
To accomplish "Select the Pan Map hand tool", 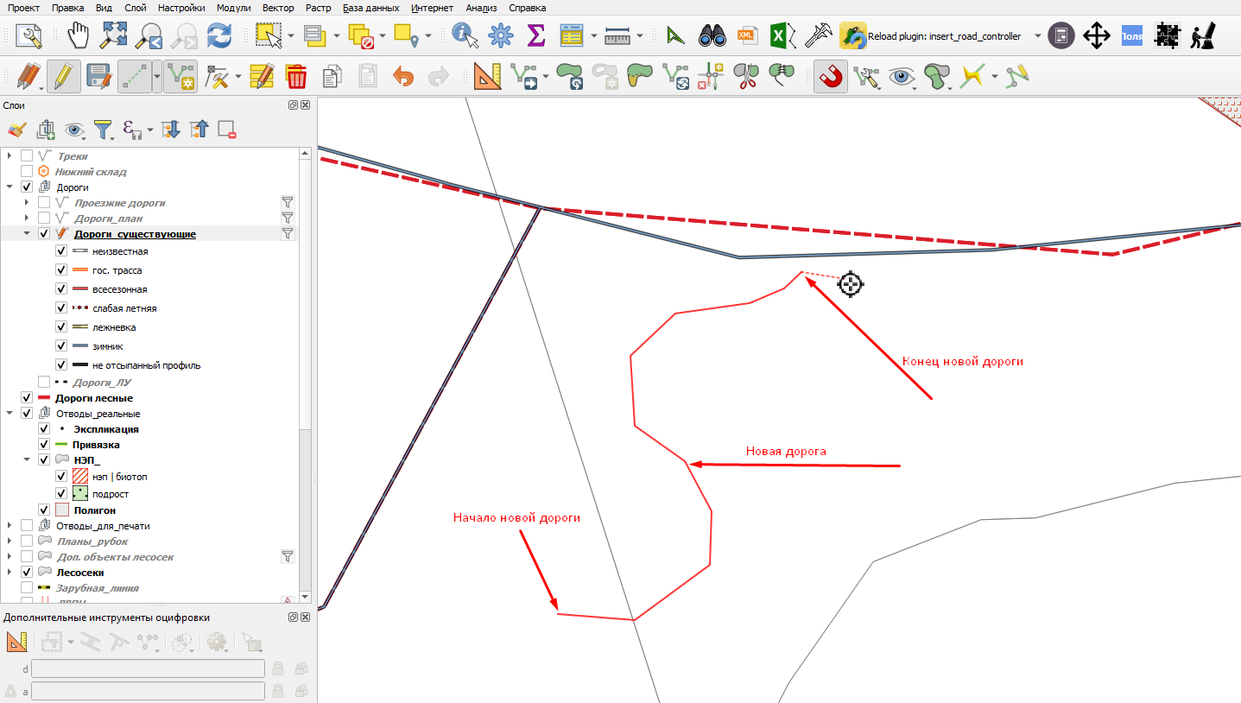I will pyautogui.click(x=79, y=36).
